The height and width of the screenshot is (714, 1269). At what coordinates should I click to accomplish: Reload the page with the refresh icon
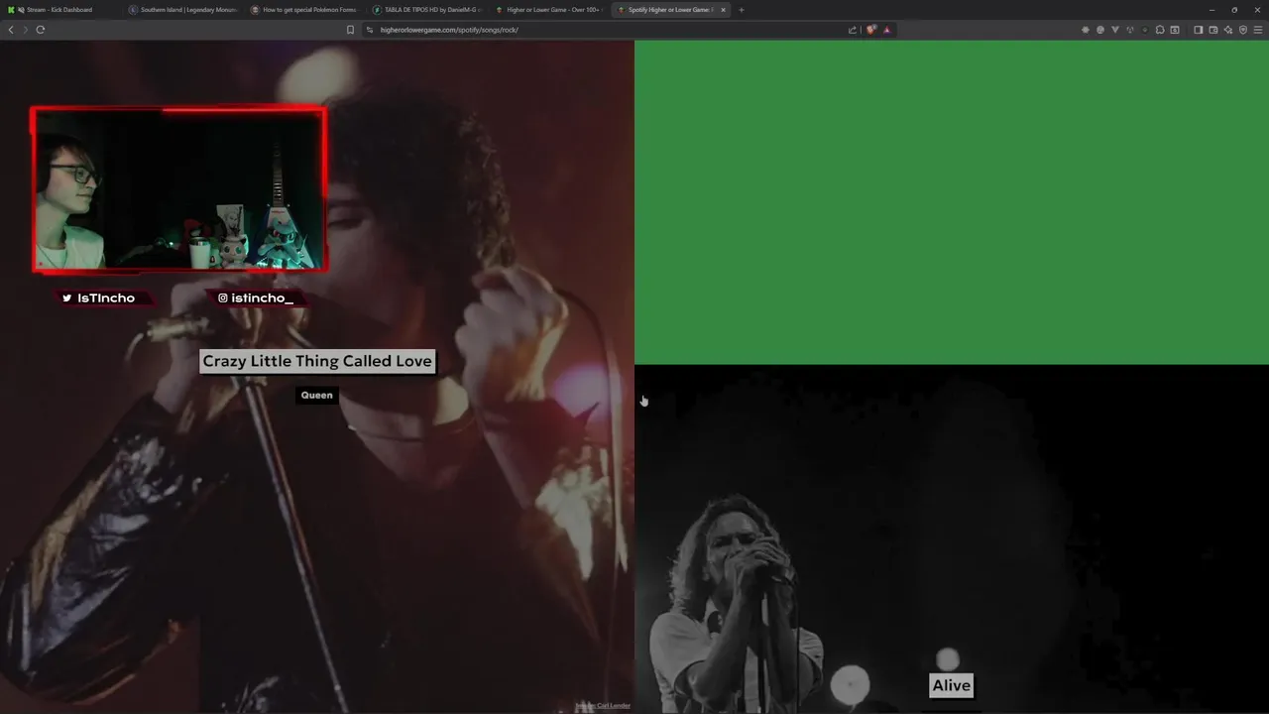pos(41,30)
